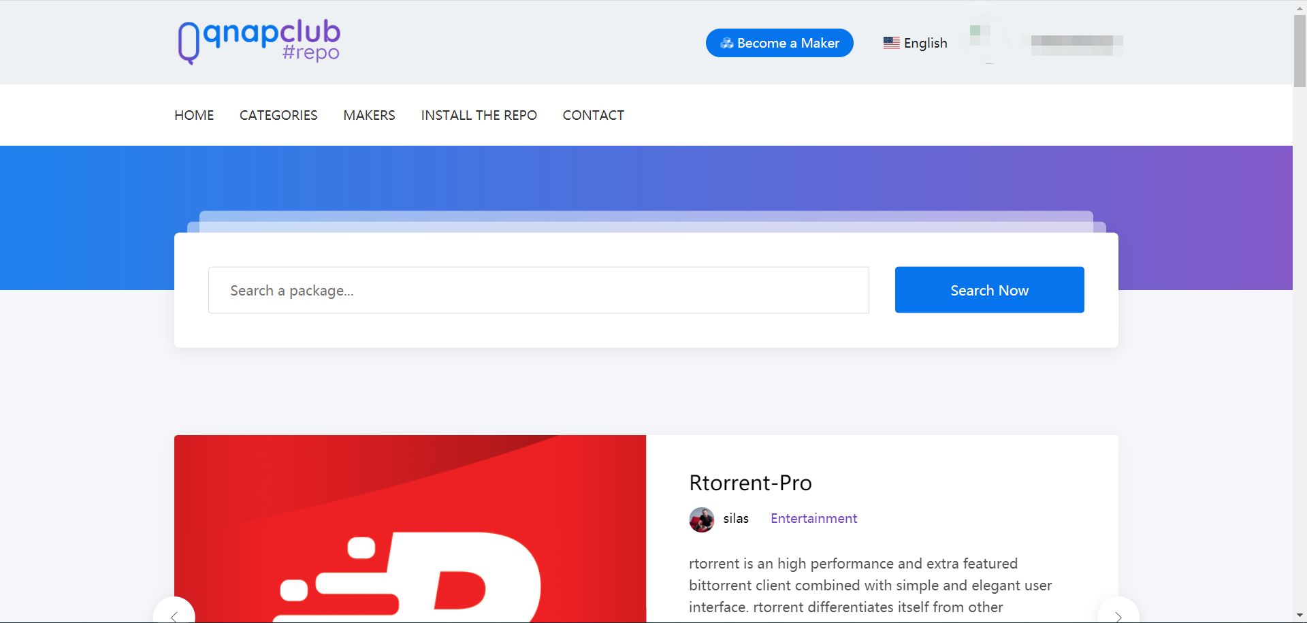Click the Become a Maker button
The width and height of the screenshot is (1307, 623).
pyautogui.click(x=779, y=43)
